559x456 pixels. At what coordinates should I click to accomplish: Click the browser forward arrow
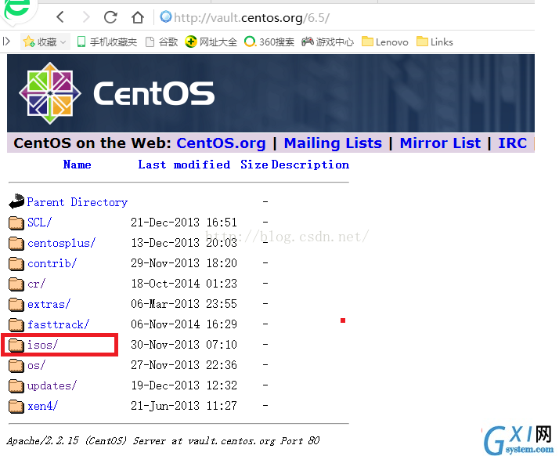pos(86,16)
